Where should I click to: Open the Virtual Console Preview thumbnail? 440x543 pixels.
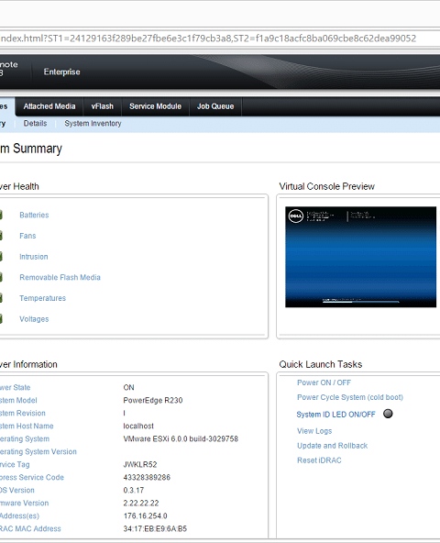(x=361, y=257)
